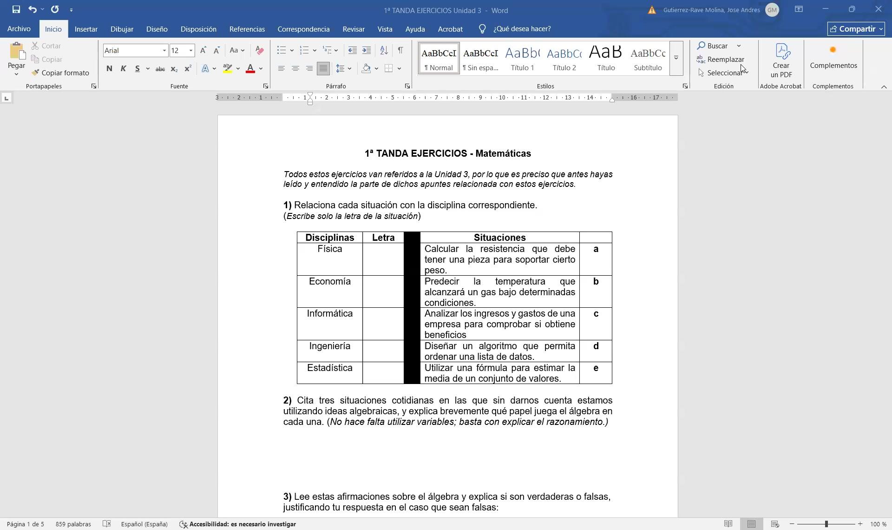Image resolution: width=892 pixels, height=530 pixels.
Task: Toggle bold formatting with N button
Action: coord(109,69)
